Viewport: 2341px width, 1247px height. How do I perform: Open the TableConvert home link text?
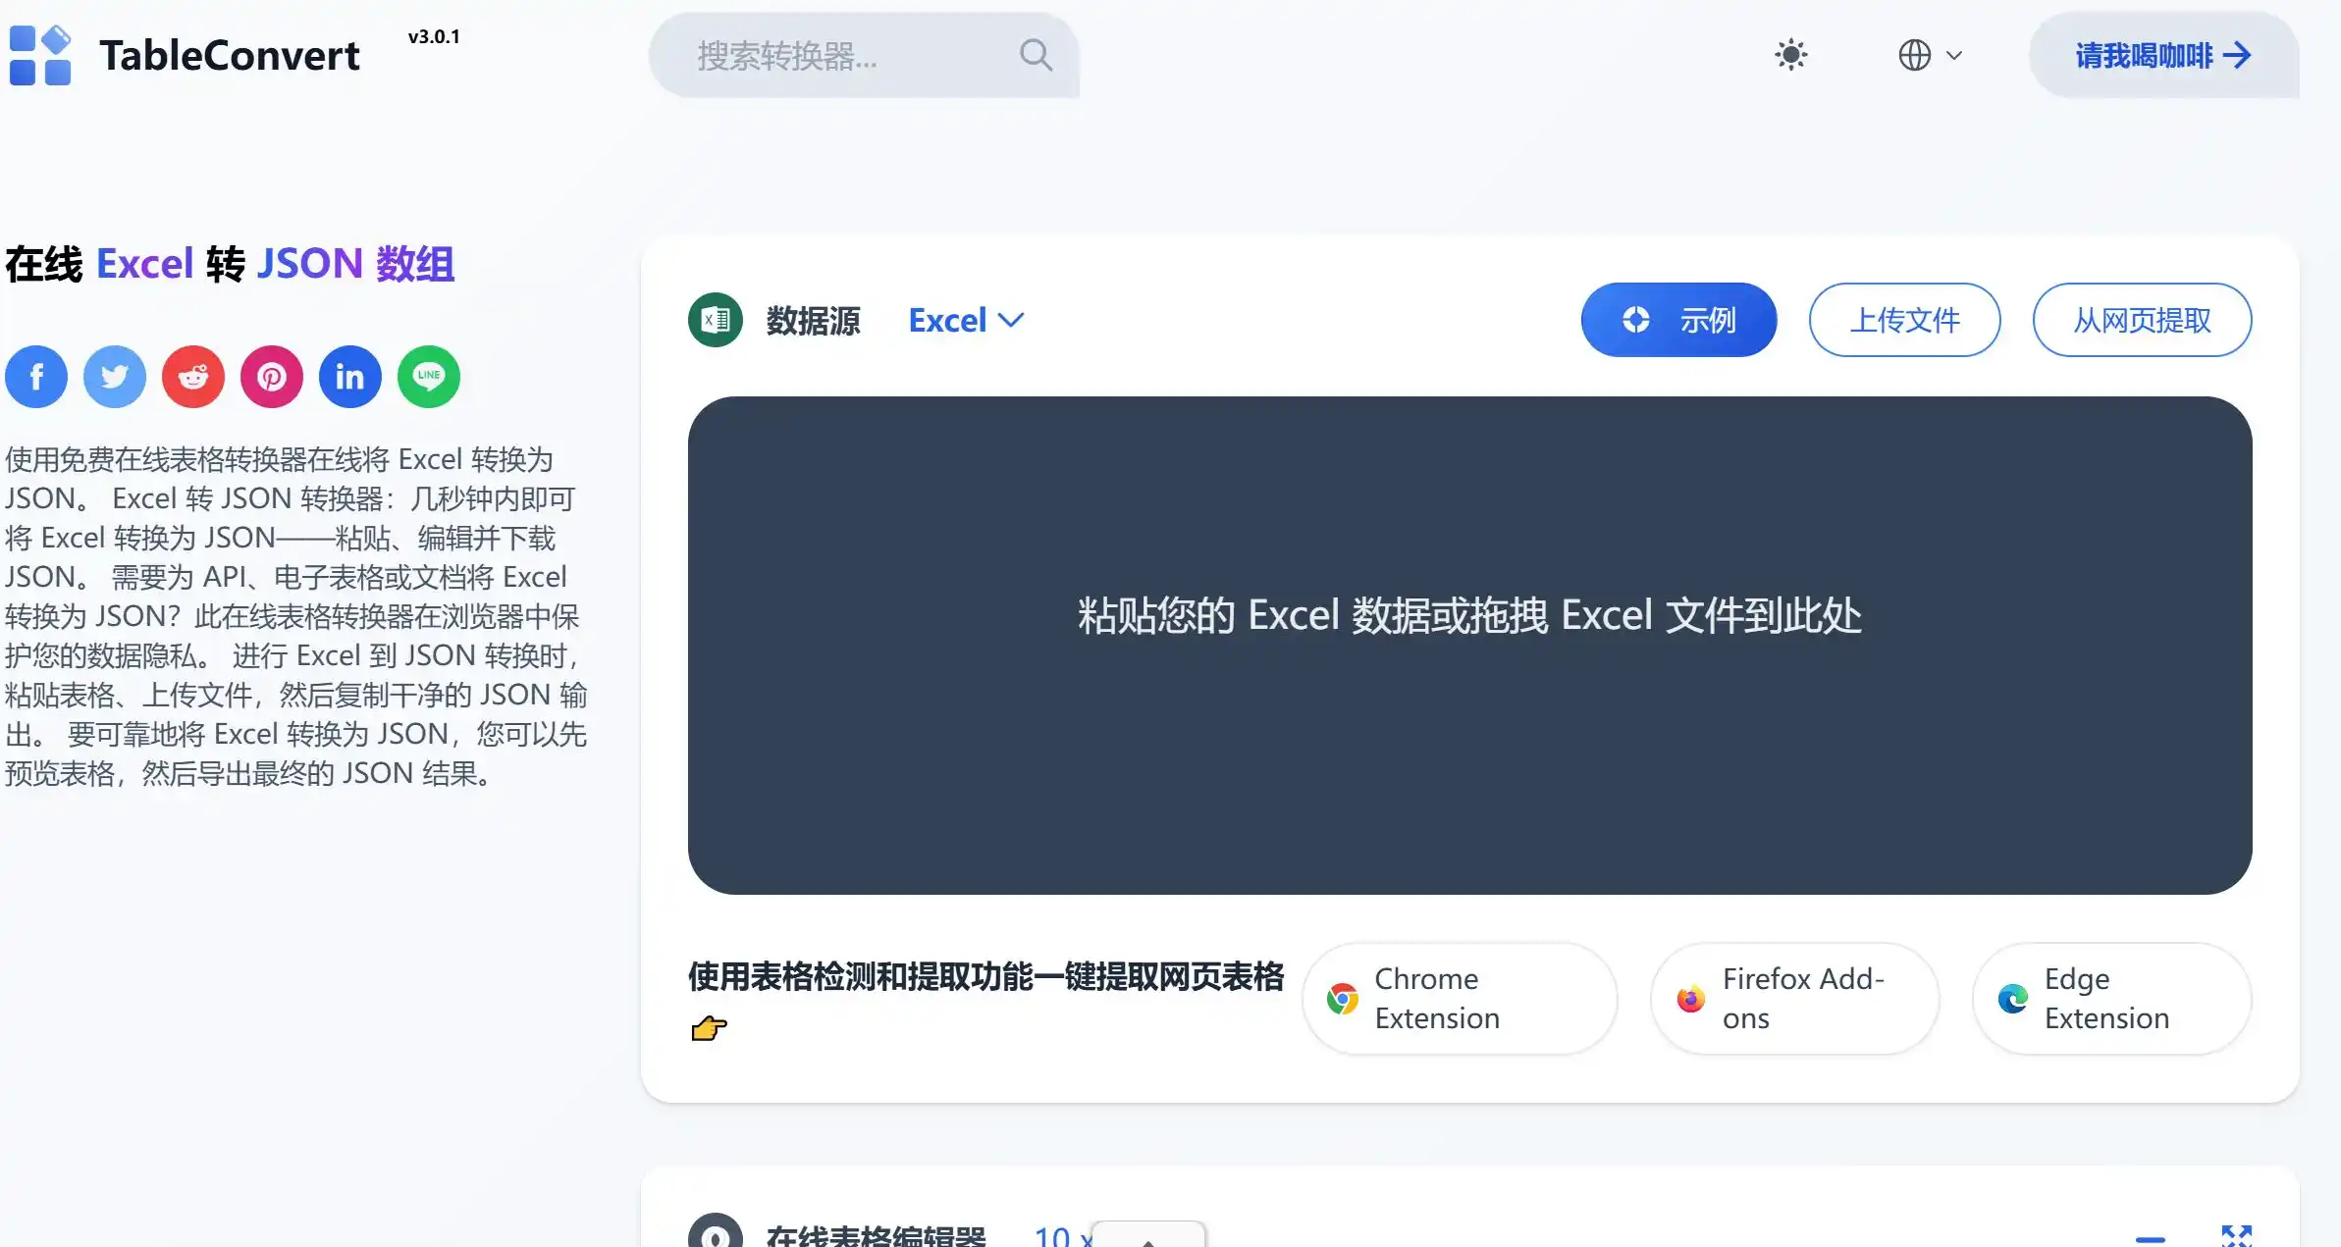230,56
